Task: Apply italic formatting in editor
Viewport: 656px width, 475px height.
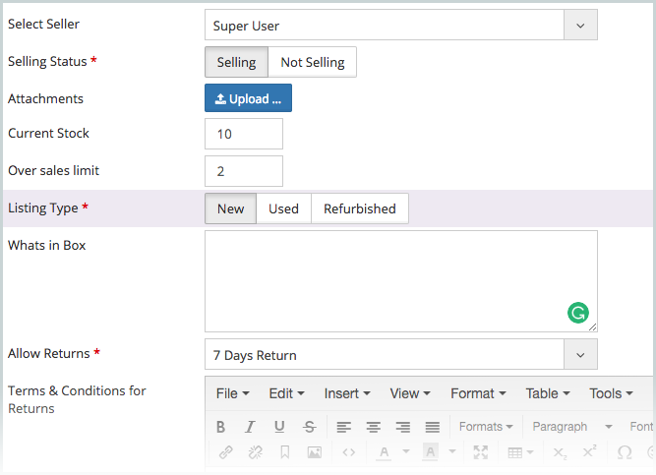Action: pos(250,427)
